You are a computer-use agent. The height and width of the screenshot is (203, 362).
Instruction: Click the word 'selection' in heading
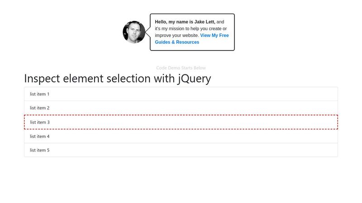[129, 78]
